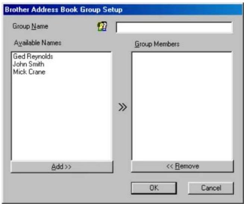Image resolution: width=244 pixels, height=204 pixels.
Task: Select Ged Reynolds in Available Names
Action: (x=33, y=56)
